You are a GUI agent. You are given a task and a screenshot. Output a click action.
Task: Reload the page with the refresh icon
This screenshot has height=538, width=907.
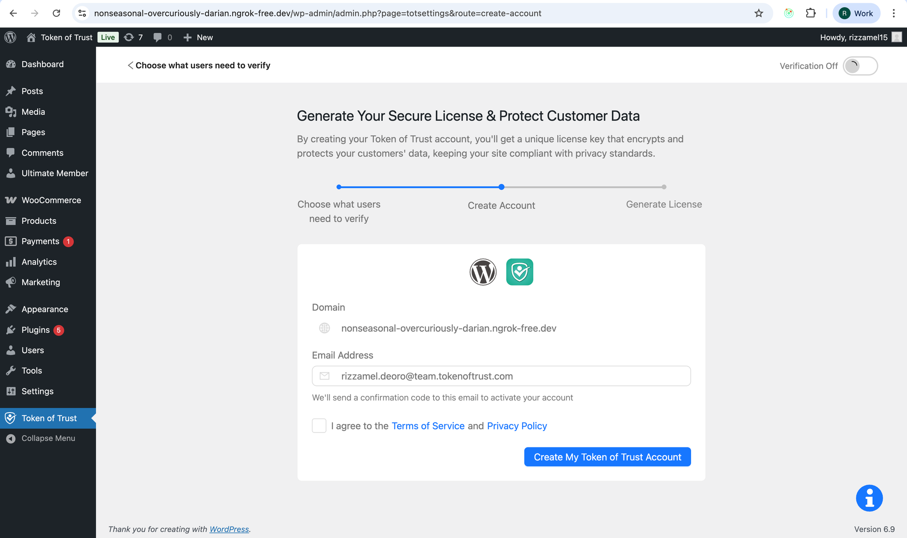(56, 13)
